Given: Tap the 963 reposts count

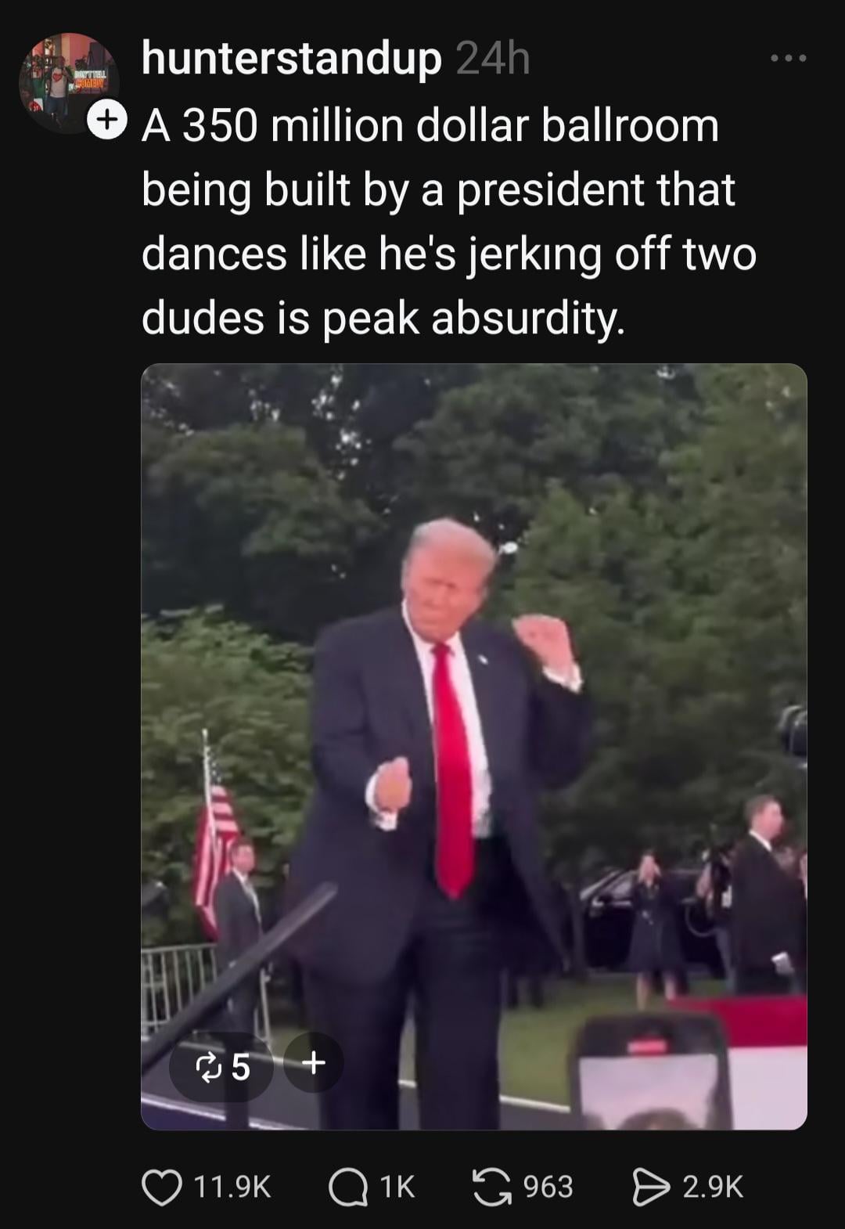Looking at the screenshot, I should click(548, 1187).
